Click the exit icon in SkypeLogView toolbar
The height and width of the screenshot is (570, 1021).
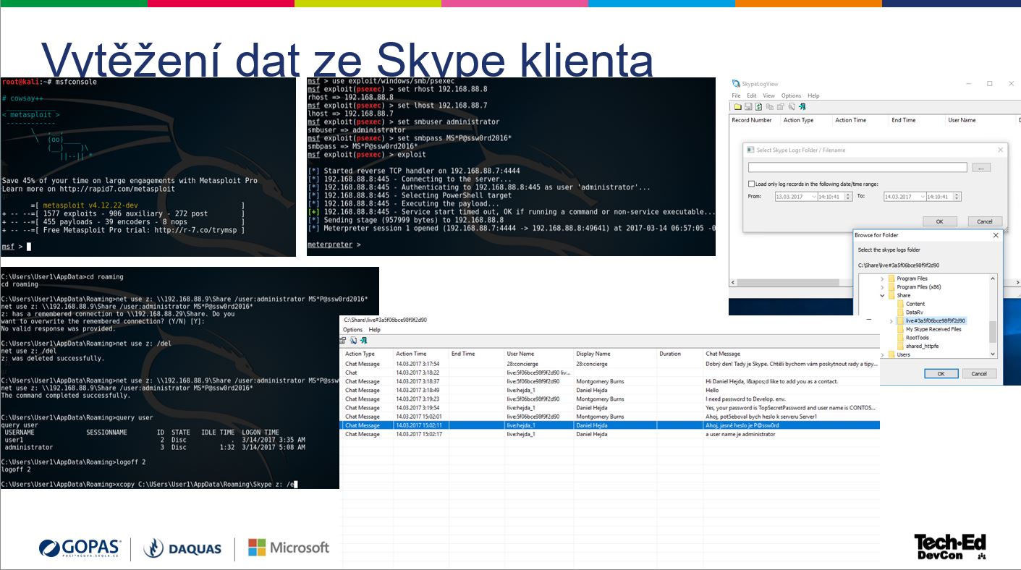(802, 106)
